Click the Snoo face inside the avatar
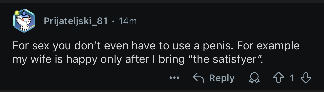 tap(25, 19)
